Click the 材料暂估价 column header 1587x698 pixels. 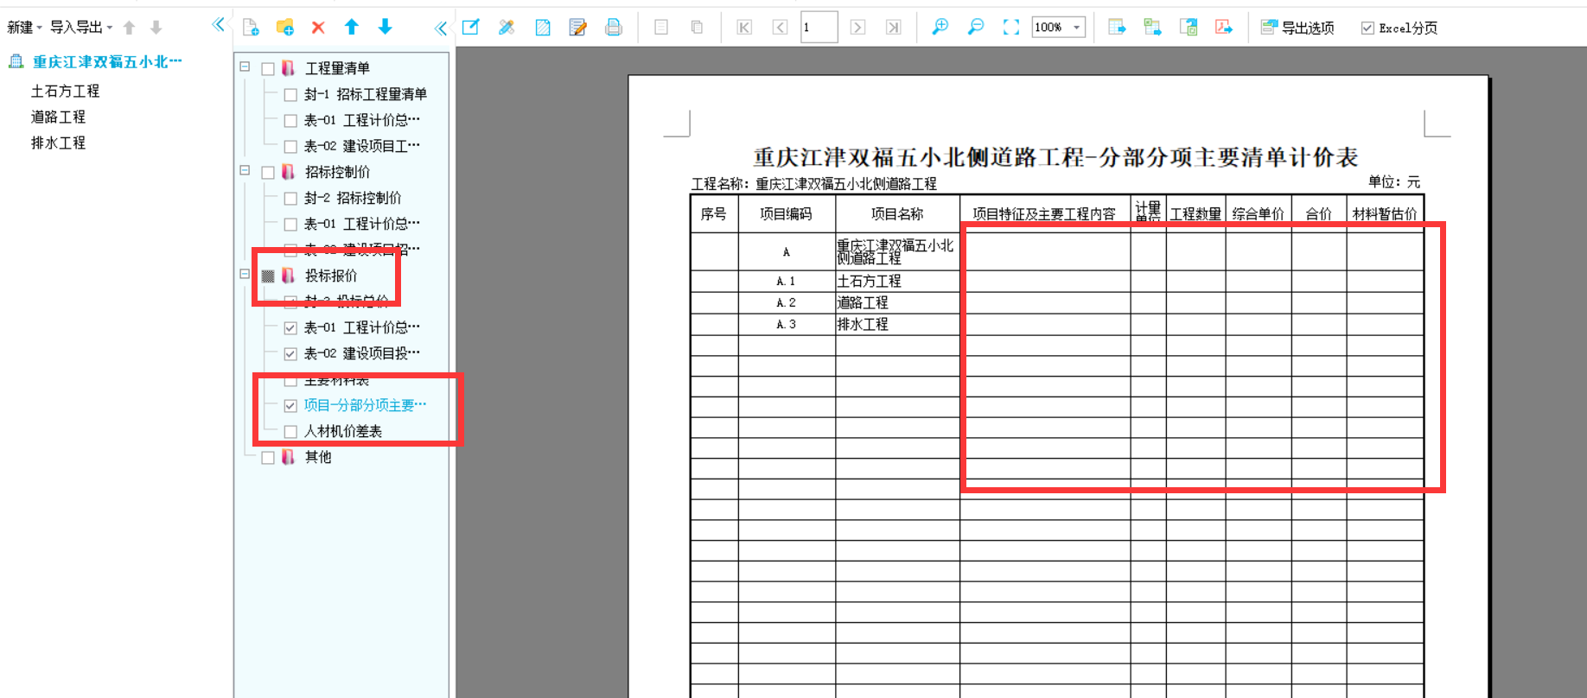(1384, 213)
